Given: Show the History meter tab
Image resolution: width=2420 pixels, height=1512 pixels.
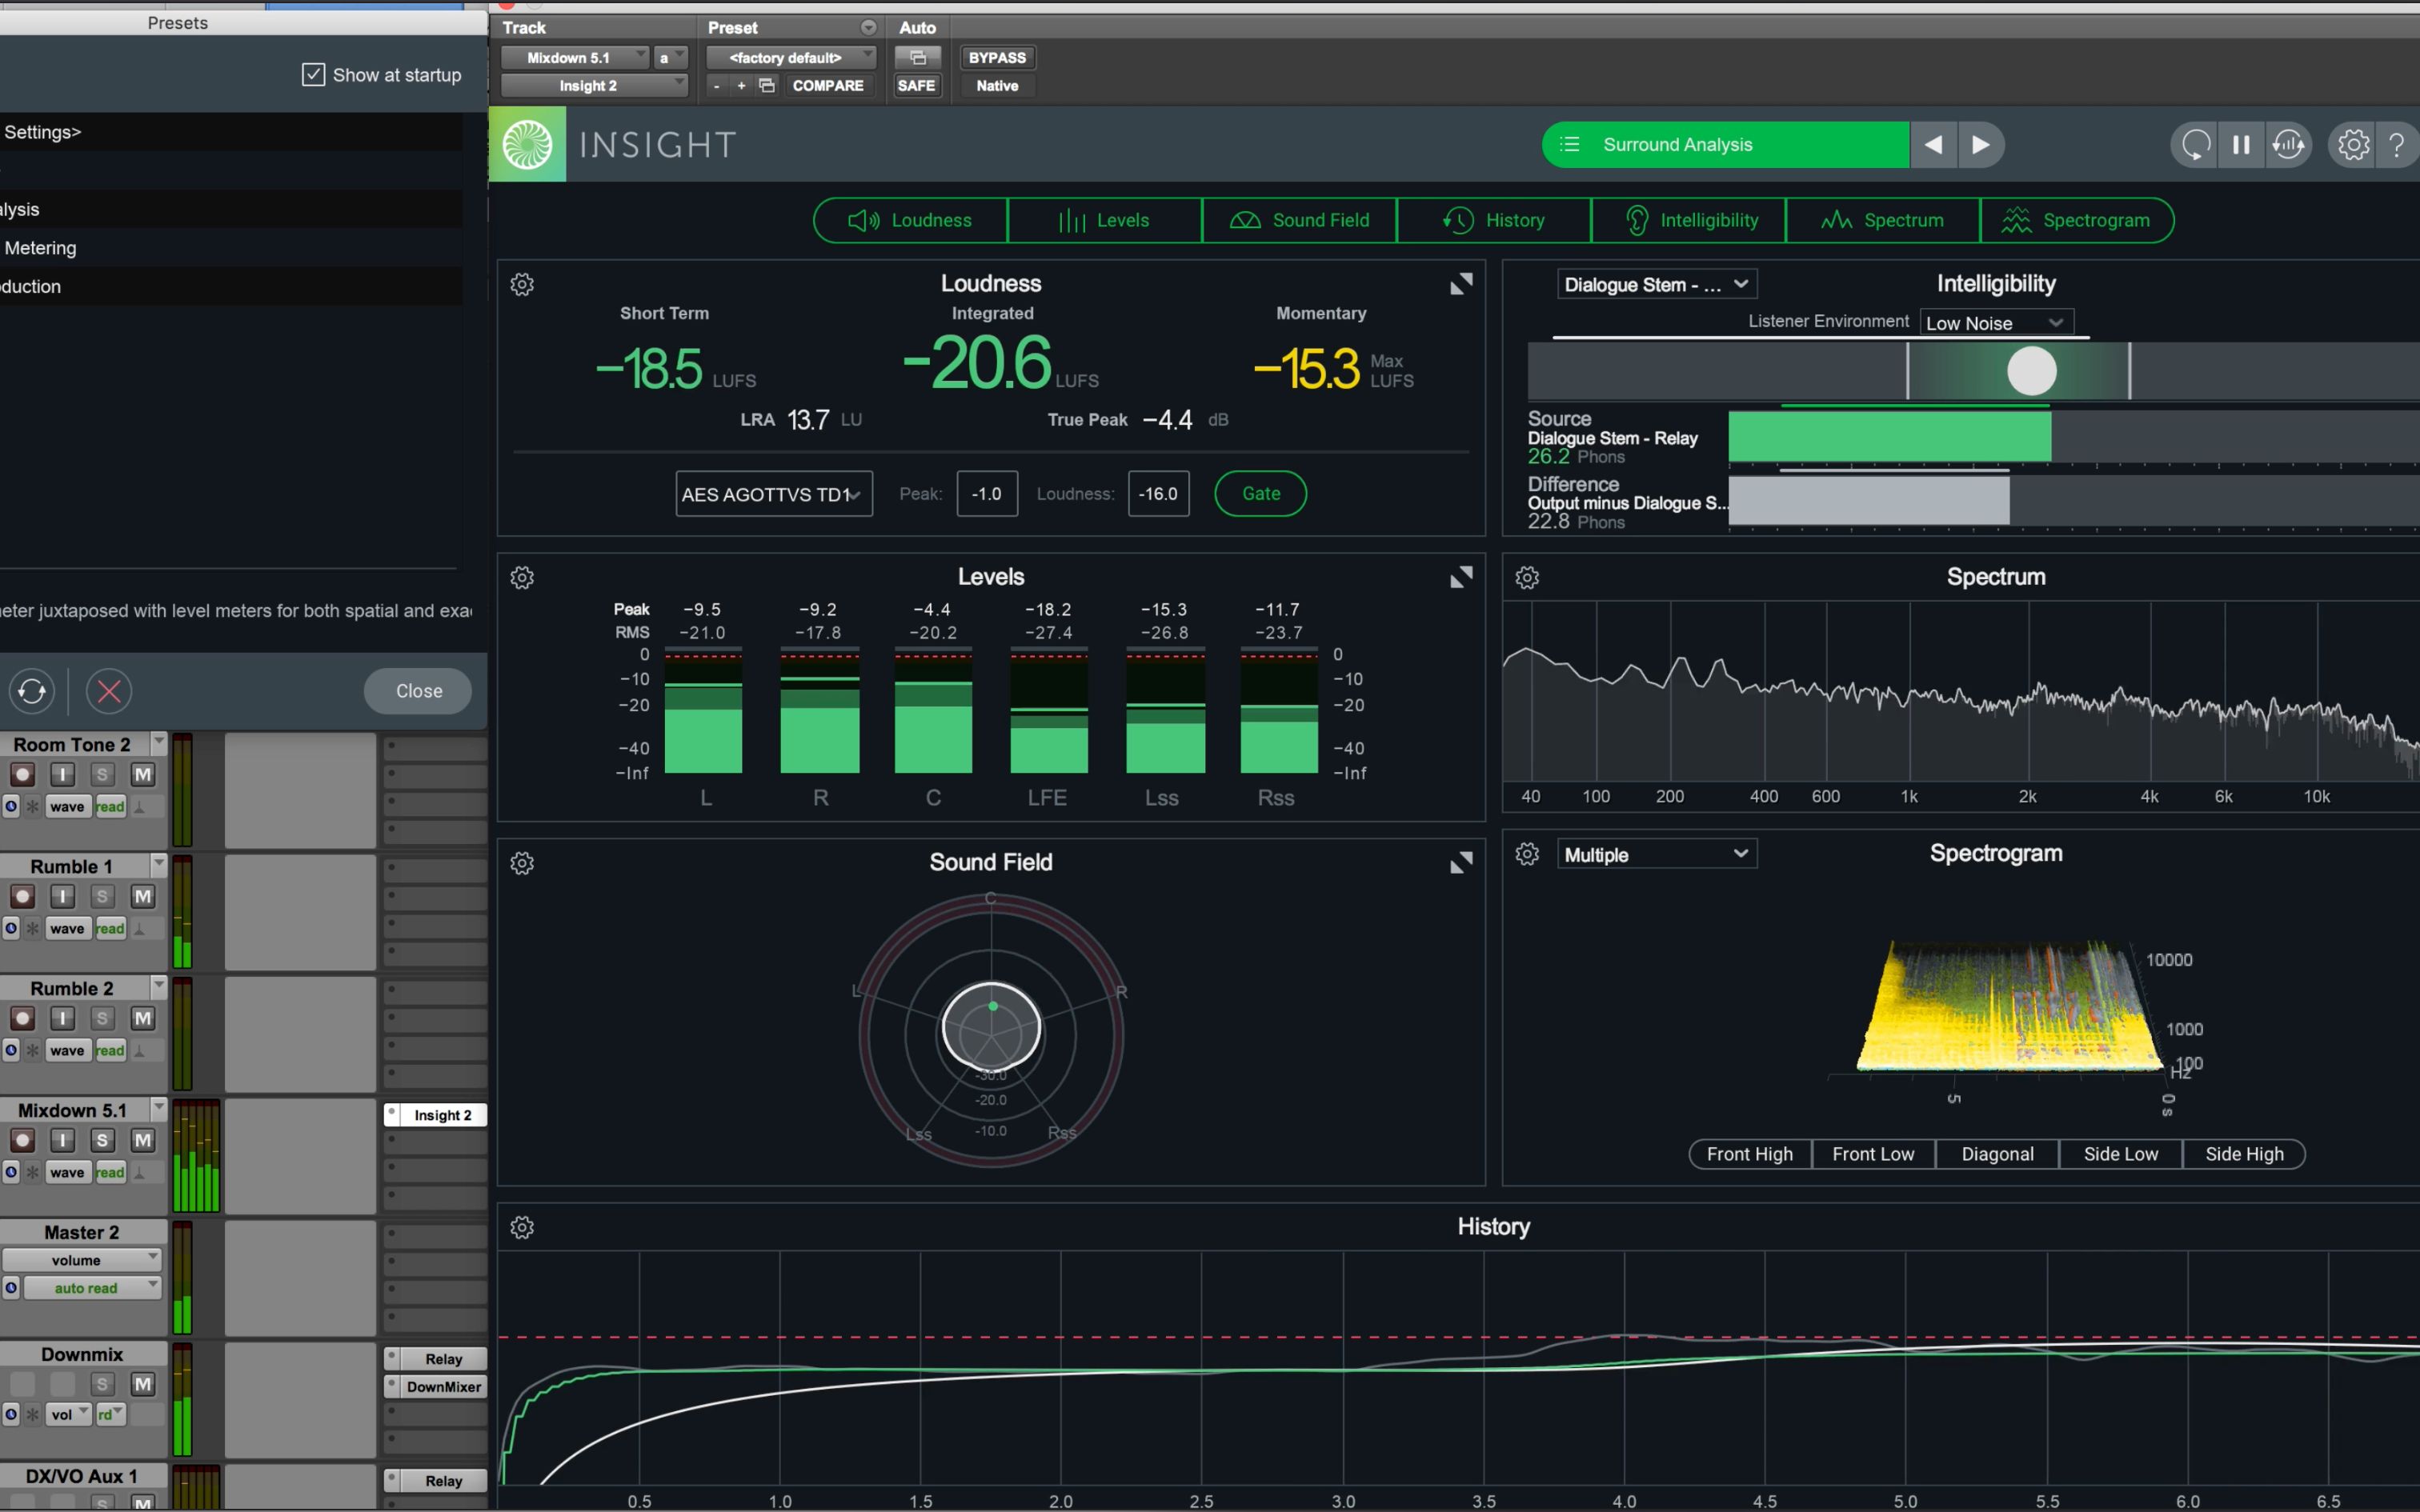Looking at the screenshot, I should pos(1494,221).
